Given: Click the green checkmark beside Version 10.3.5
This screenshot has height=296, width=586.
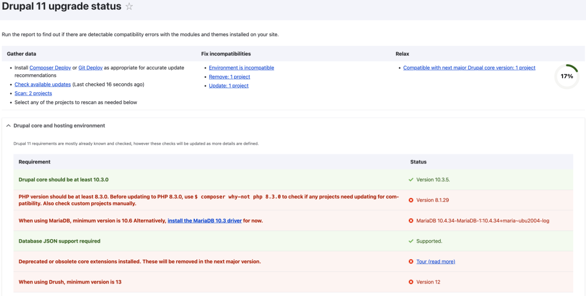Looking at the screenshot, I should coord(411,180).
